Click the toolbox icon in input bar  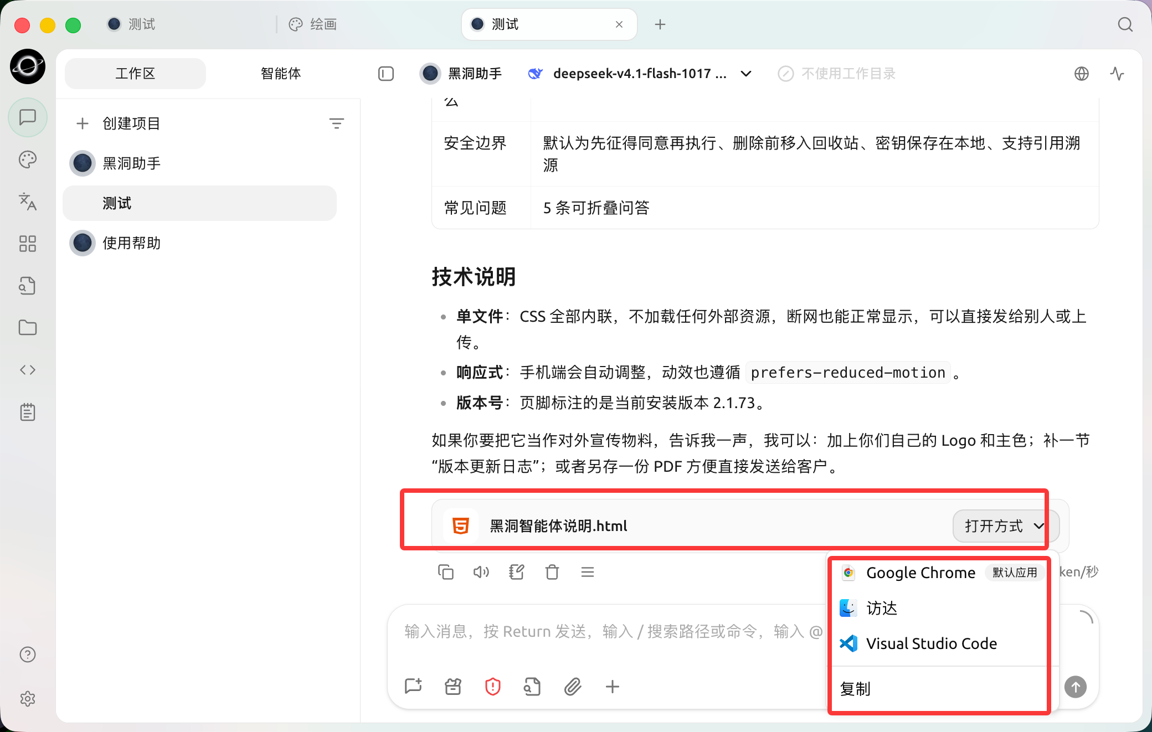point(453,687)
